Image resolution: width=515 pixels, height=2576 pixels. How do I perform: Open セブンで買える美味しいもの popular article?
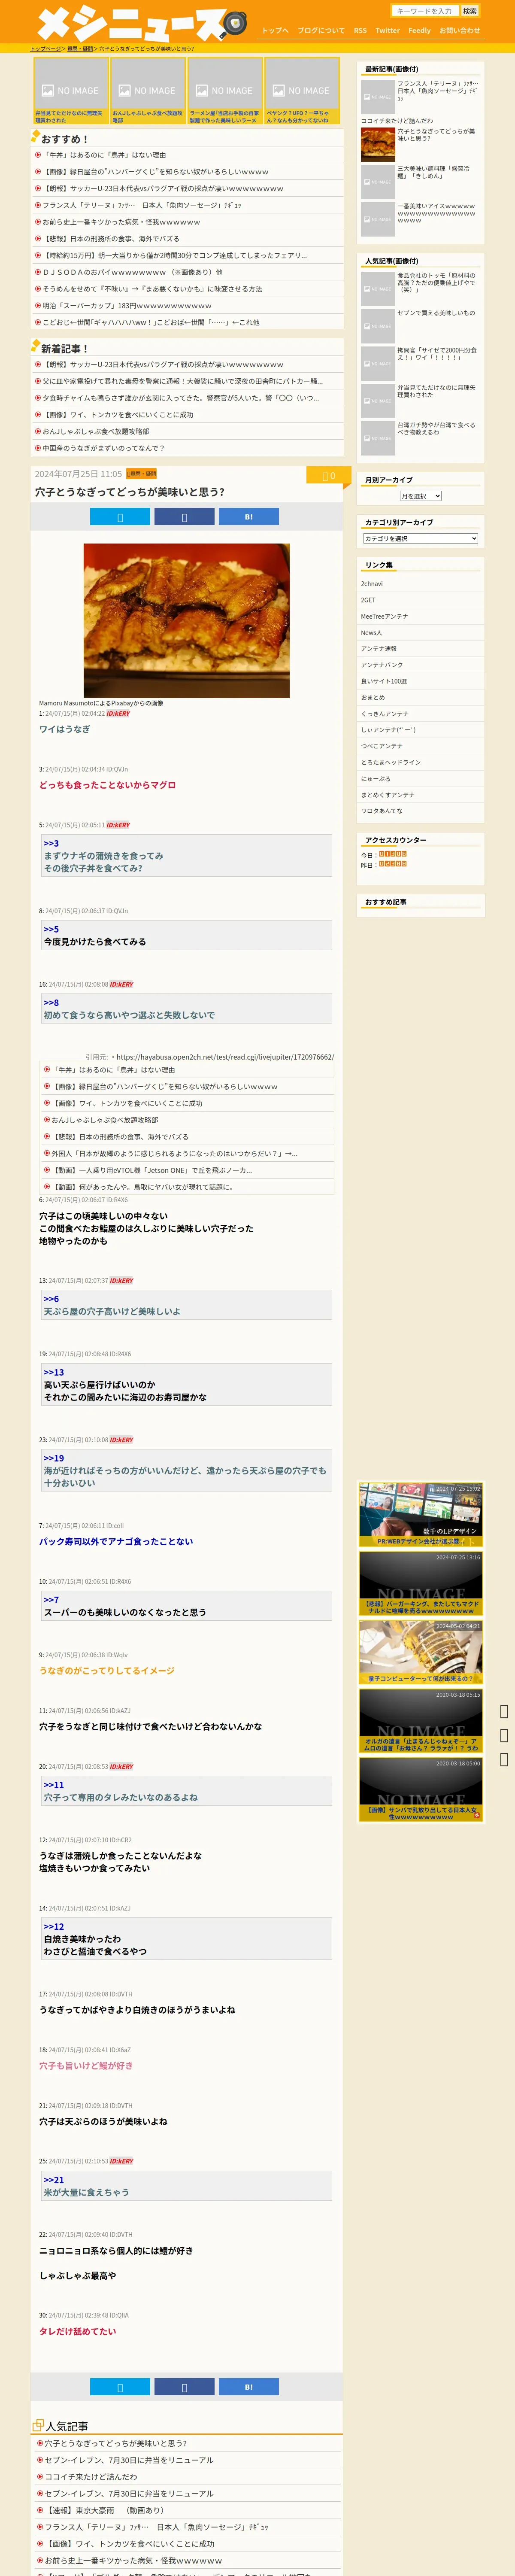(x=436, y=313)
